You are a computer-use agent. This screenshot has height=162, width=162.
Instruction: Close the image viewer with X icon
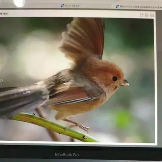pyautogui.click(x=152, y=15)
